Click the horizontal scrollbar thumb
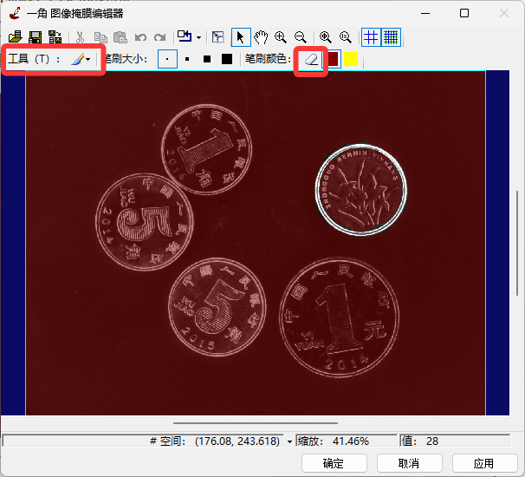Image resolution: width=525 pixels, height=477 pixels. tap(255, 423)
